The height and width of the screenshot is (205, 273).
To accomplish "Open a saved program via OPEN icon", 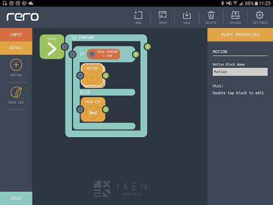I will point(163,18).
